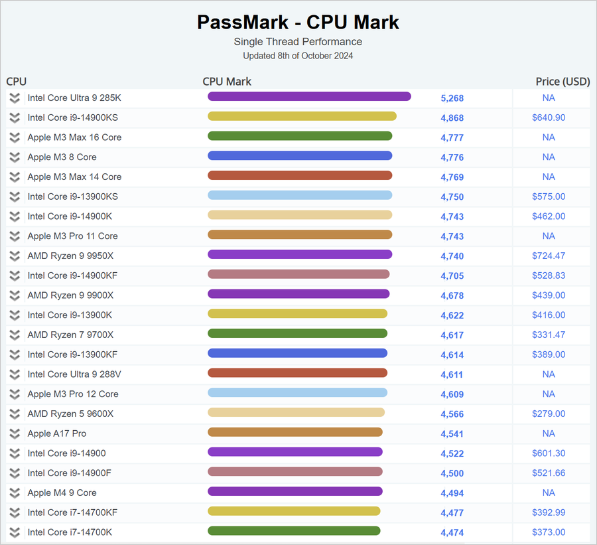Viewport: 597px width, 545px height.
Task: Expand the AMD Ryzen 7 9700X row chevron
Action: click(x=15, y=335)
